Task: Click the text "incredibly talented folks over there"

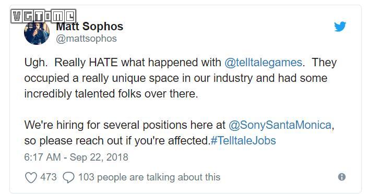Action: pos(111,94)
